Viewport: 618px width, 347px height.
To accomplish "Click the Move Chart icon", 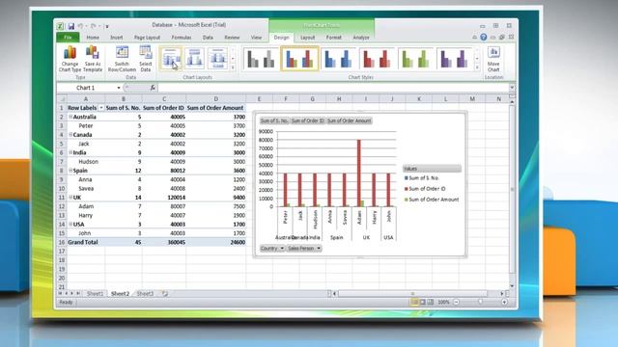I will click(493, 59).
